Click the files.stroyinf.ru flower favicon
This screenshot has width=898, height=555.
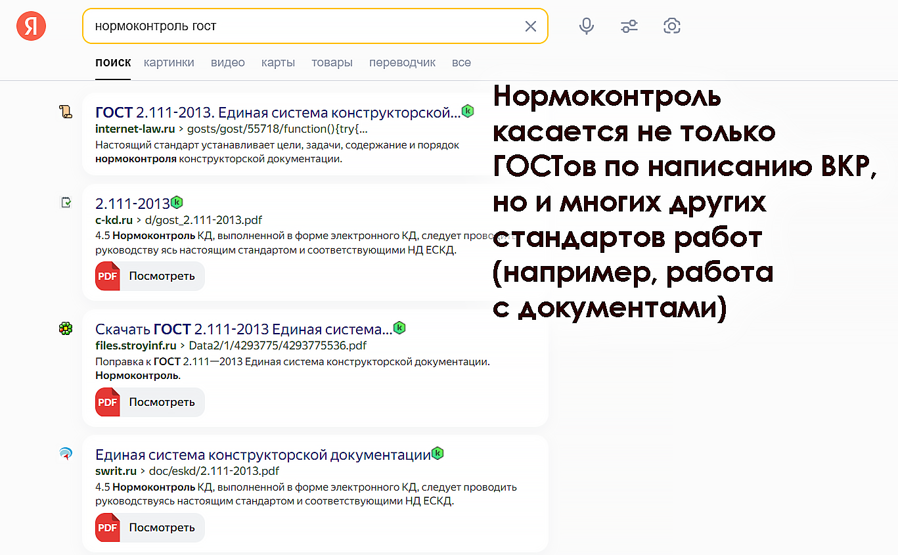tap(66, 328)
